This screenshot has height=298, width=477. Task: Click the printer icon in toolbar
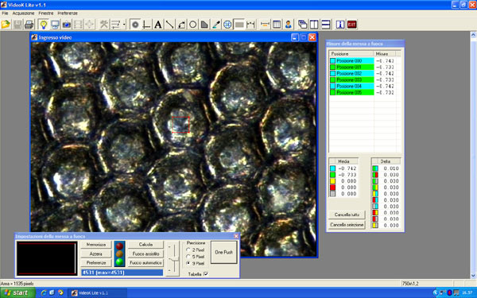click(29, 25)
